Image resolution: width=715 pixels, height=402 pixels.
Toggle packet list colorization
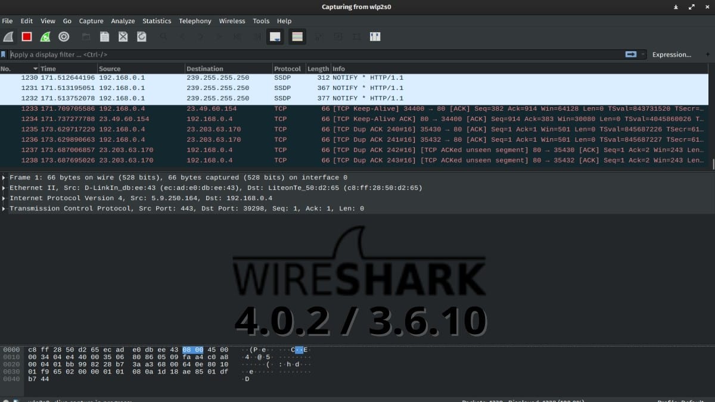[x=297, y=36]
